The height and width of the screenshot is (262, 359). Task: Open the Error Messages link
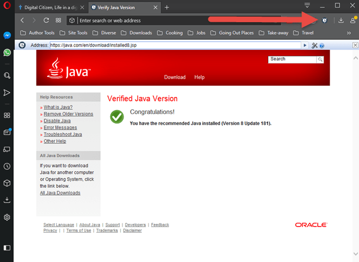pyautogui.click(x=60, y=127)
